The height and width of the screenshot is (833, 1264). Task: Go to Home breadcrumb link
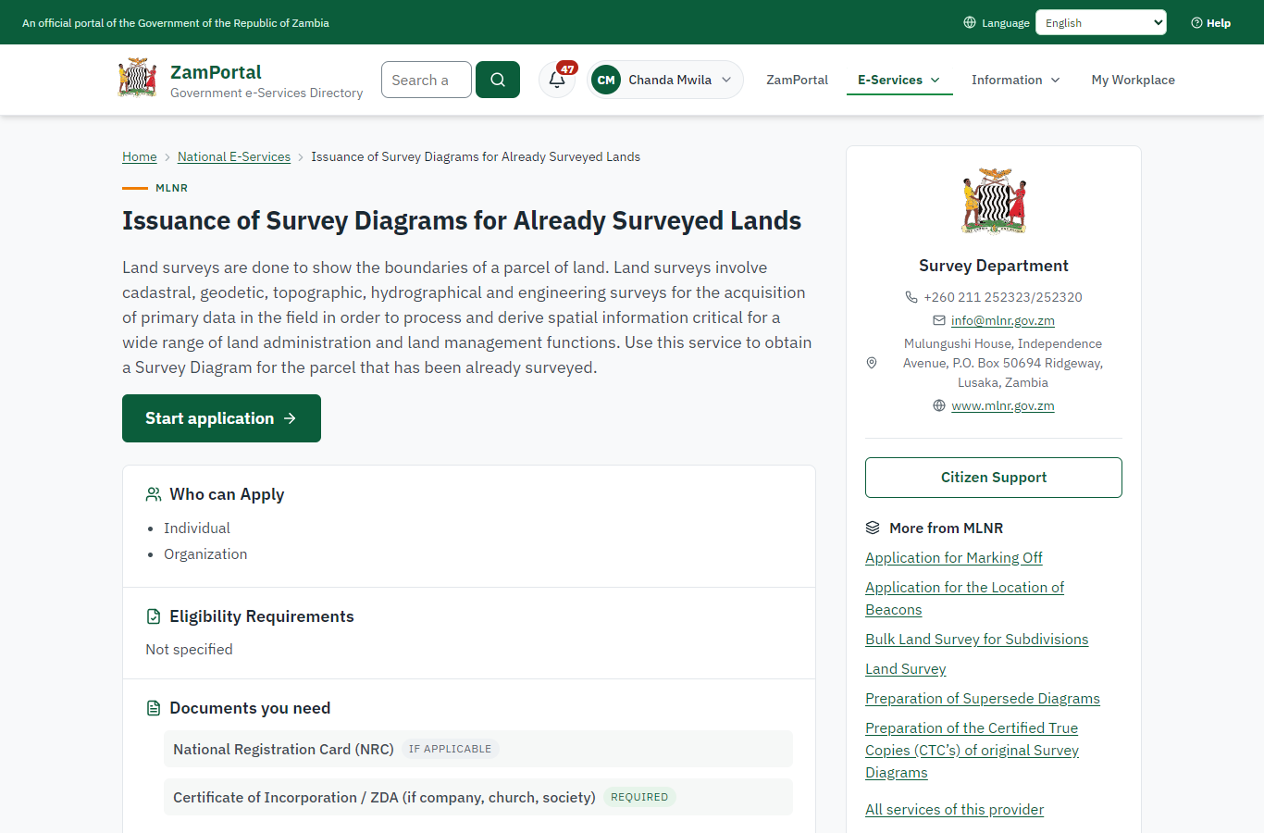click(140, 156)
